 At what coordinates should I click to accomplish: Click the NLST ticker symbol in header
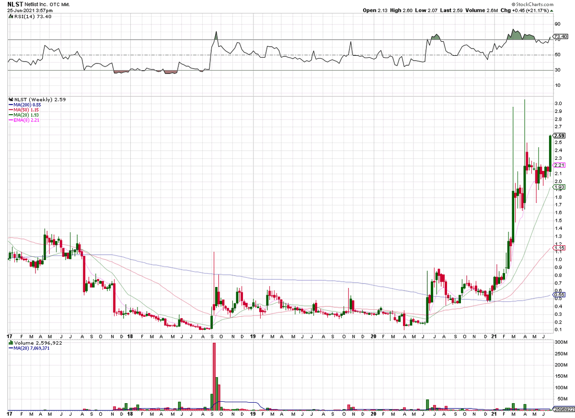coord(16,4)
